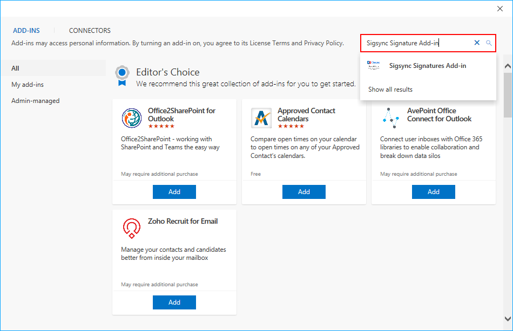This screenshot has height=331, width=513.
Task: Switch to the CONNECTORS tab
Action: pos(90,31)
